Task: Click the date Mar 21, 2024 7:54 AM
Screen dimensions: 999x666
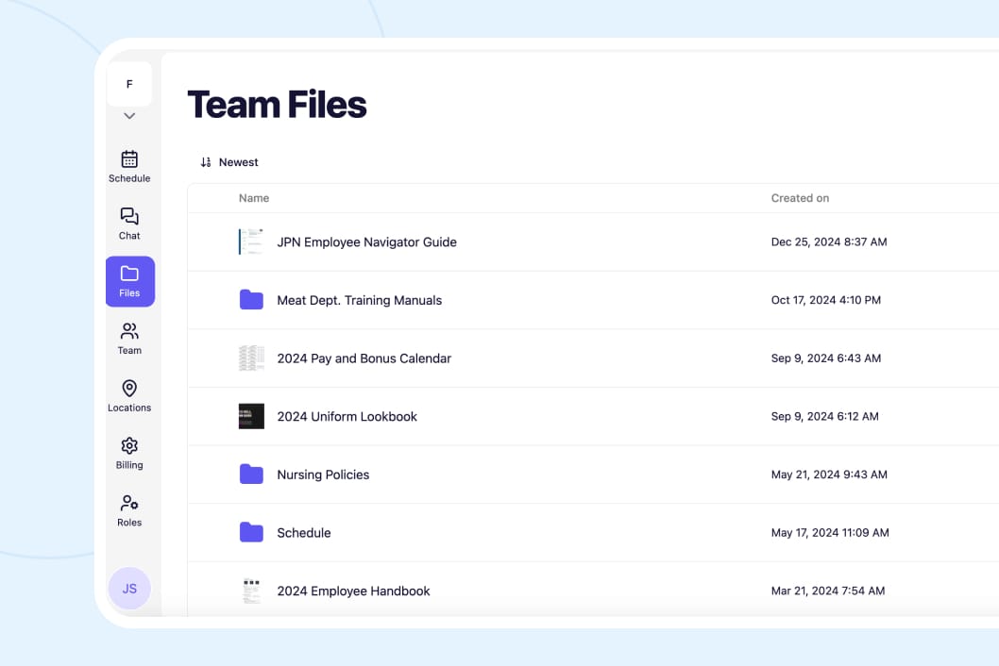Action: pyautogui.click(x=827, y=591)
